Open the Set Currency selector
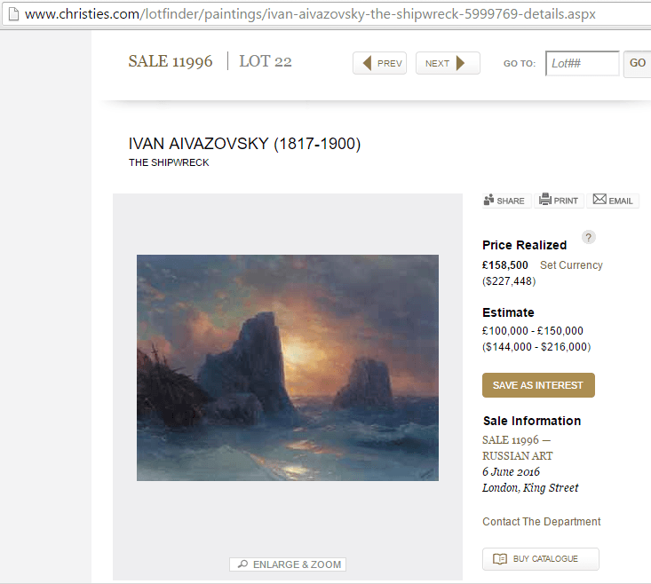 (x=571, y=265)
